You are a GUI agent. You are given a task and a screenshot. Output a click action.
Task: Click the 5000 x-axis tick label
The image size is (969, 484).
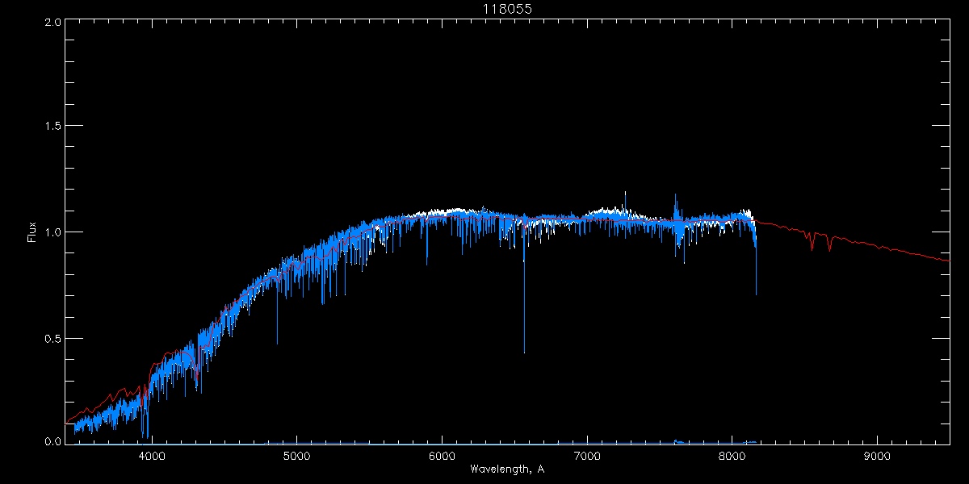click(296, 455)
